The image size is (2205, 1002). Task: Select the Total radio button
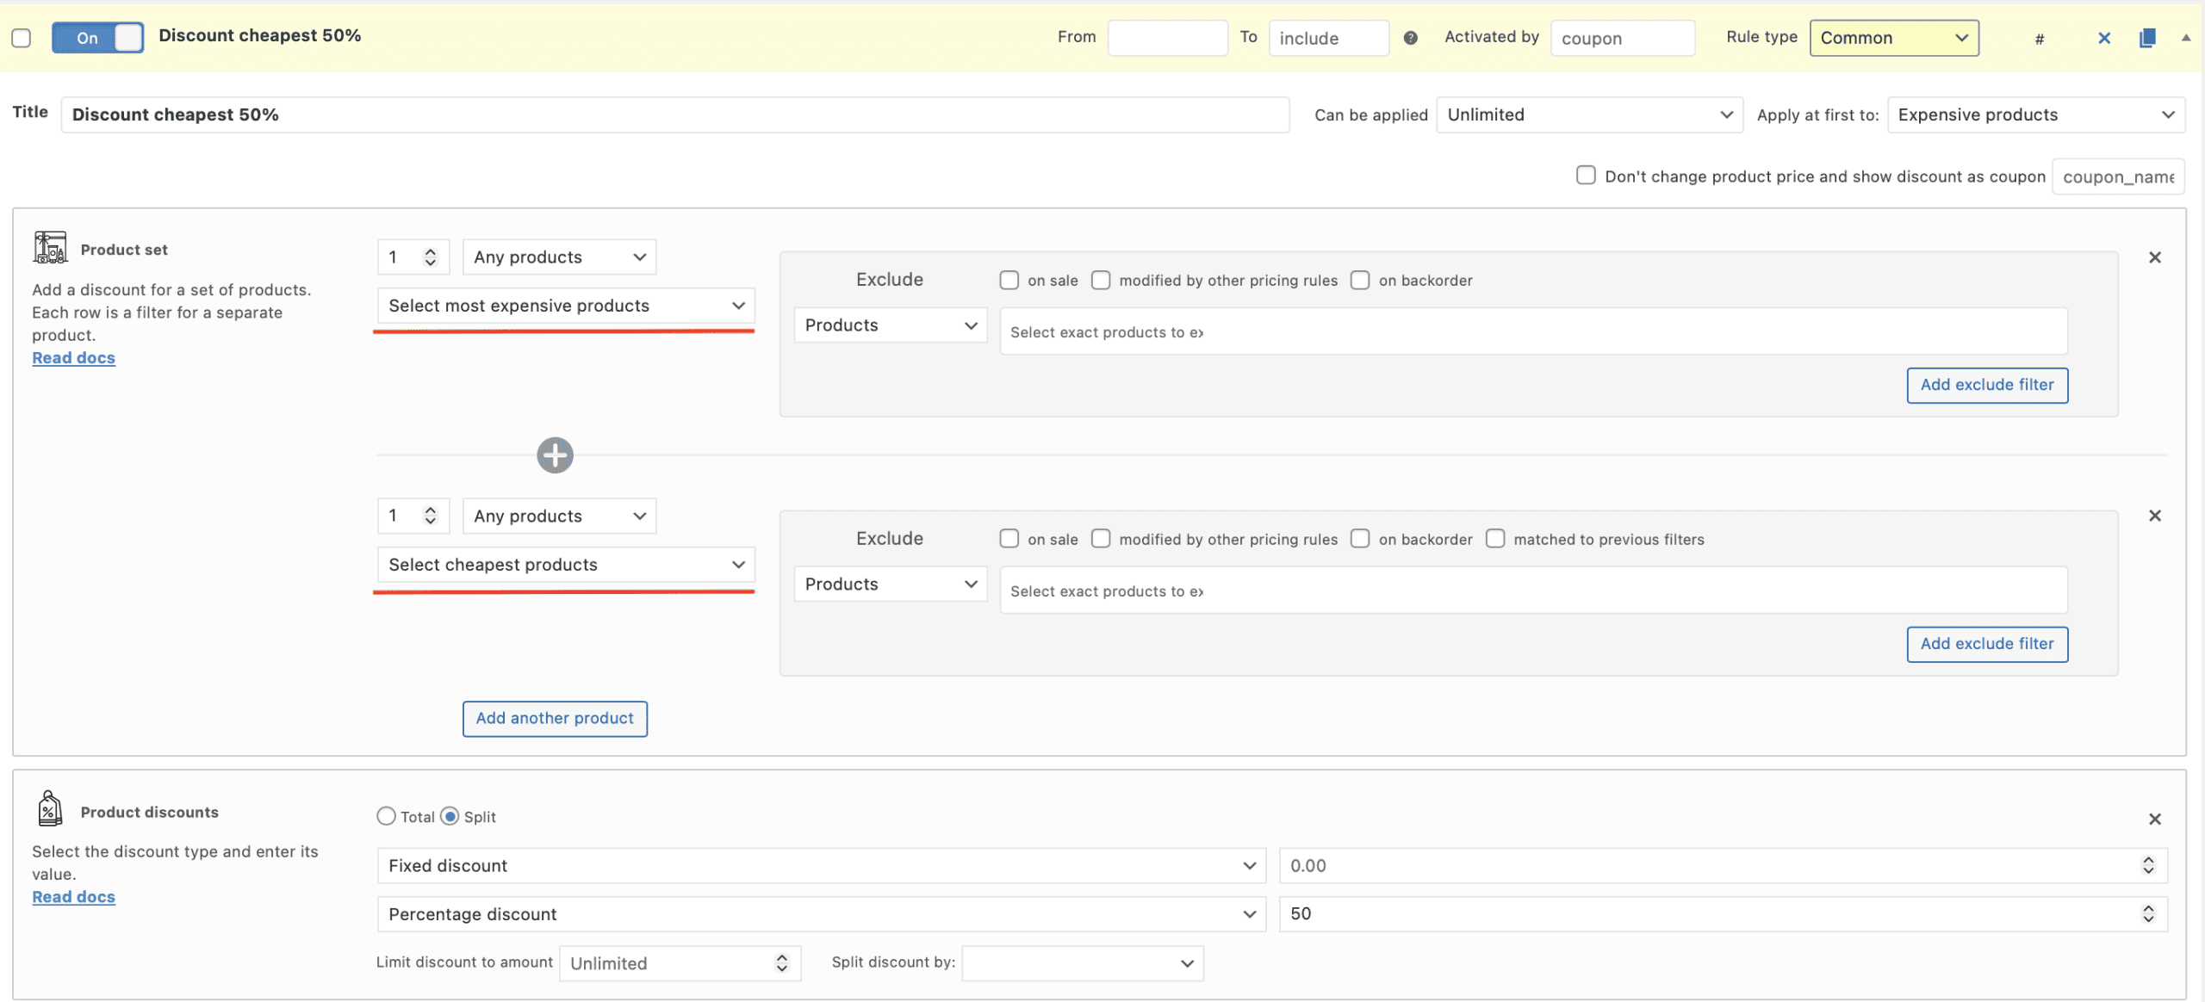pos(386,816)
